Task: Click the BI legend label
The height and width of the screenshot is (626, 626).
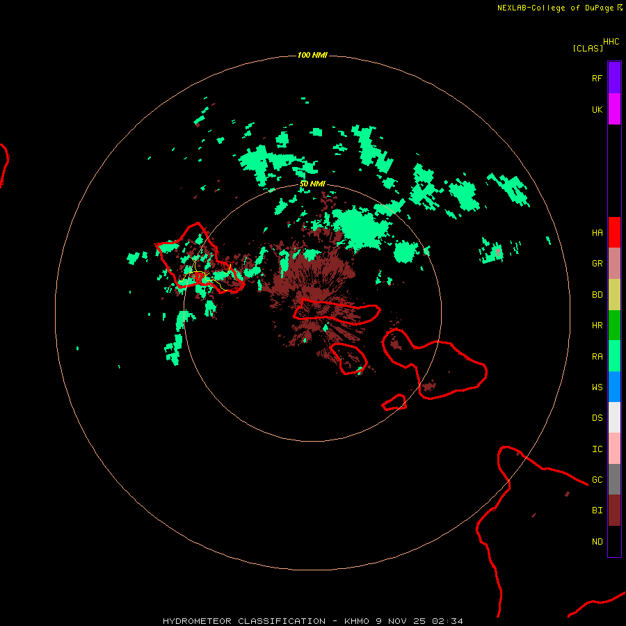Action: 597,511
